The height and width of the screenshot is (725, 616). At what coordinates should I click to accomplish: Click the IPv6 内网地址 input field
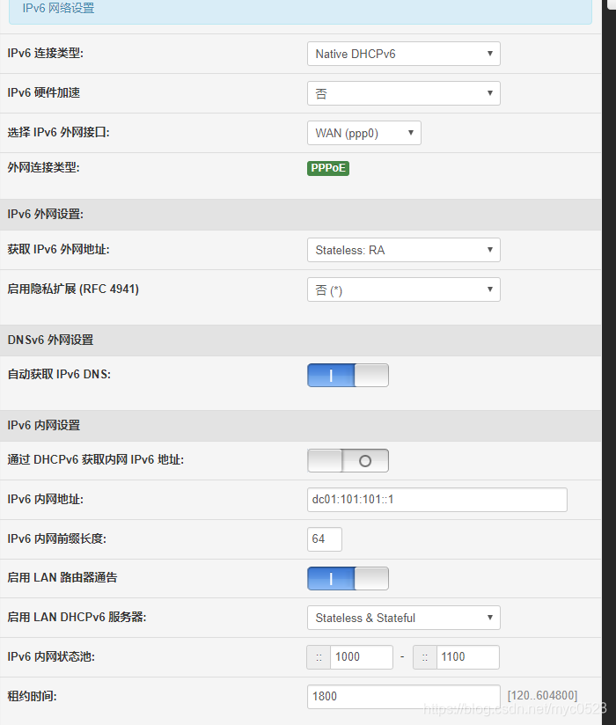tap(437, 500)
